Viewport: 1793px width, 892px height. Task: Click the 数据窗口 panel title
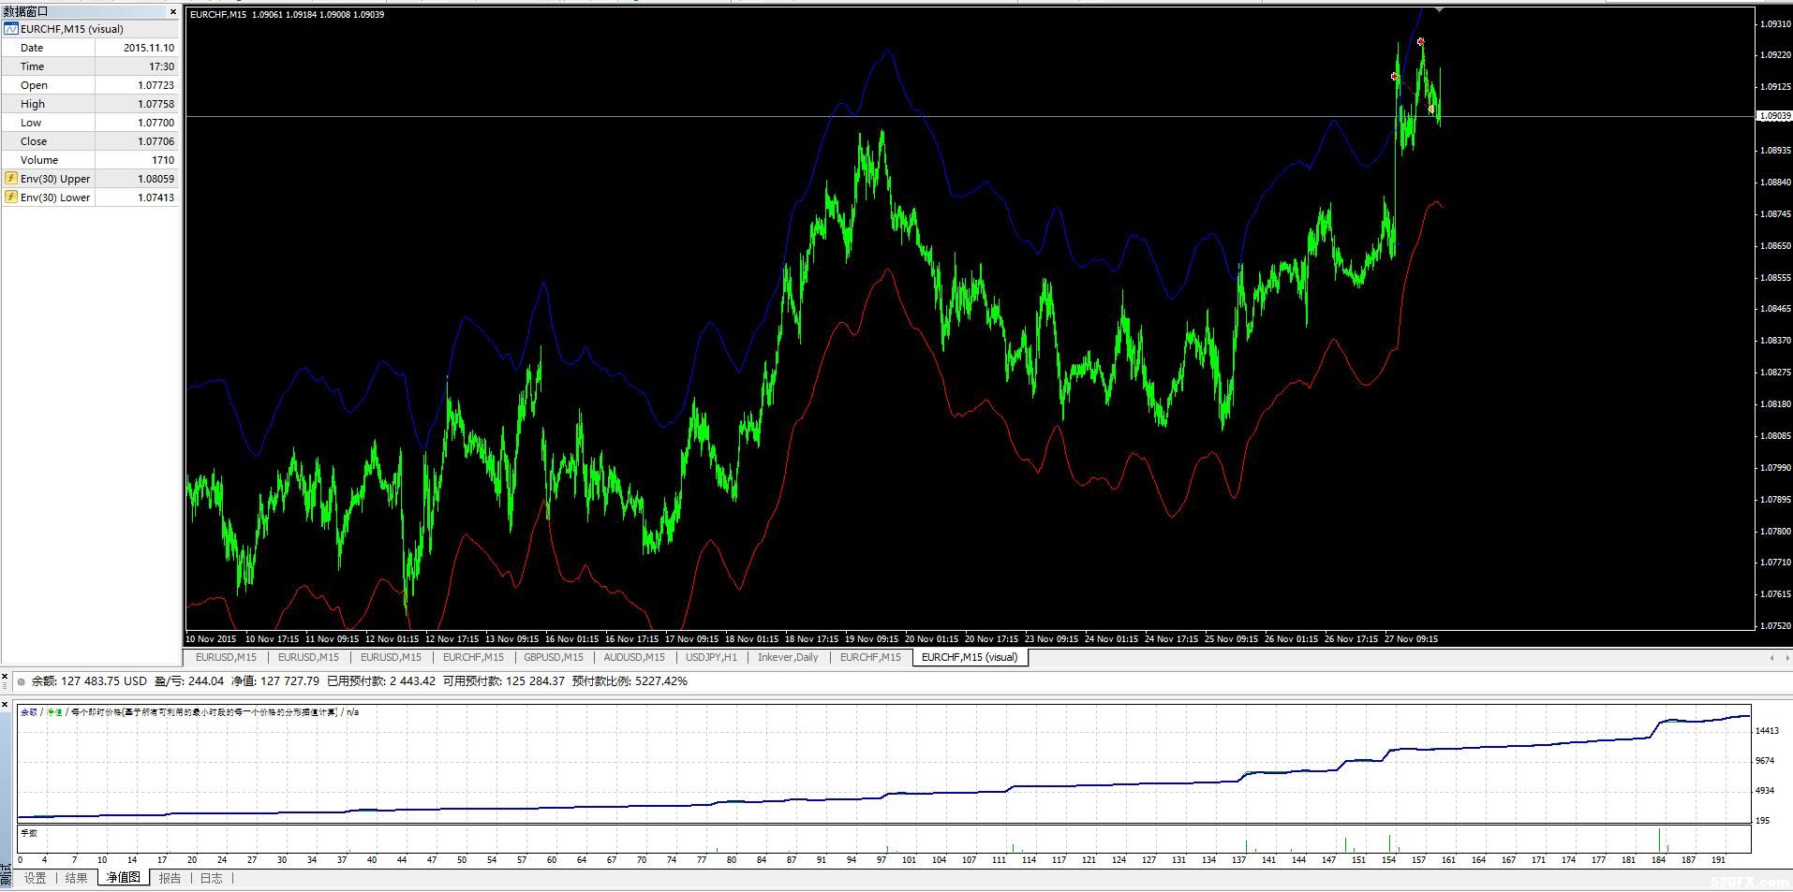pos(25,12)
